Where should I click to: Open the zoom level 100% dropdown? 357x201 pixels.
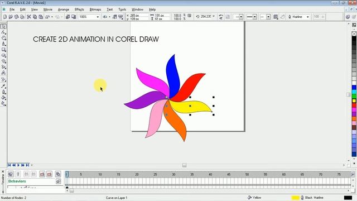click(x=98, y=17)
